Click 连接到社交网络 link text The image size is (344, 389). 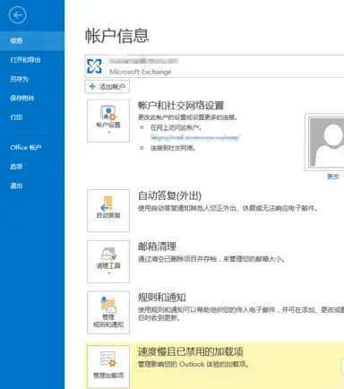pyautogui.click(x=173, y=148)
